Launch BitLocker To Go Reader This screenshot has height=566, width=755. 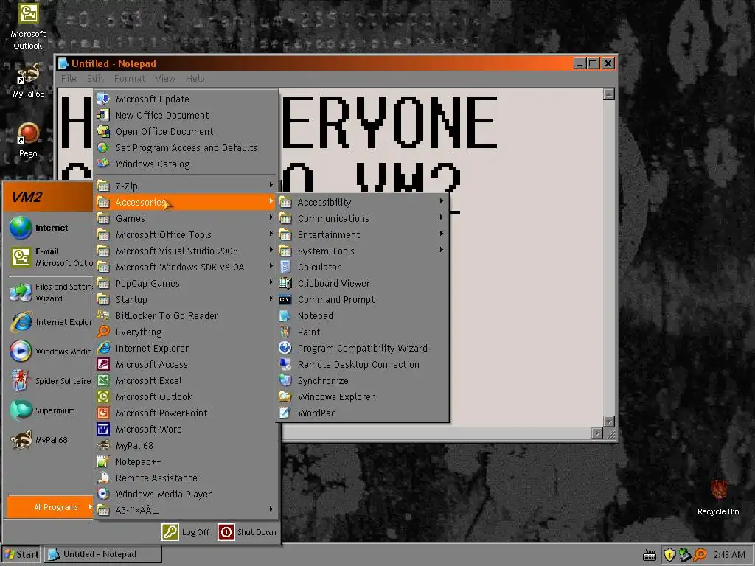tap(187, 315)
